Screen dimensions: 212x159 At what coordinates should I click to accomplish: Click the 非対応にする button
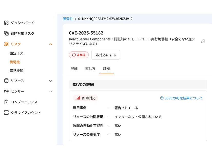click(106, 55)
